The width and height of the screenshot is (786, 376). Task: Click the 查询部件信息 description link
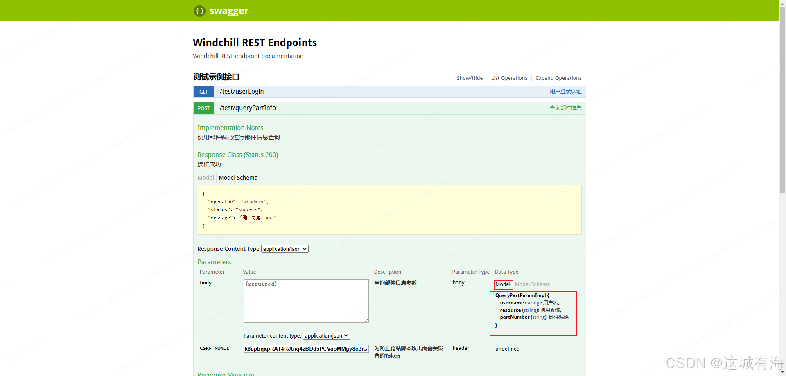pyautogui.click(x=565, y=108)
